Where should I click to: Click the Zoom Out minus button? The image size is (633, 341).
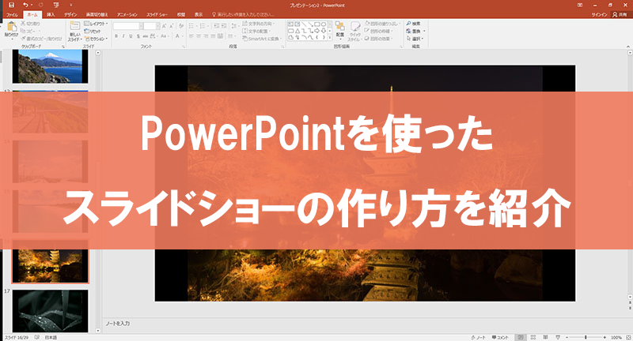(x=567, y=337)
